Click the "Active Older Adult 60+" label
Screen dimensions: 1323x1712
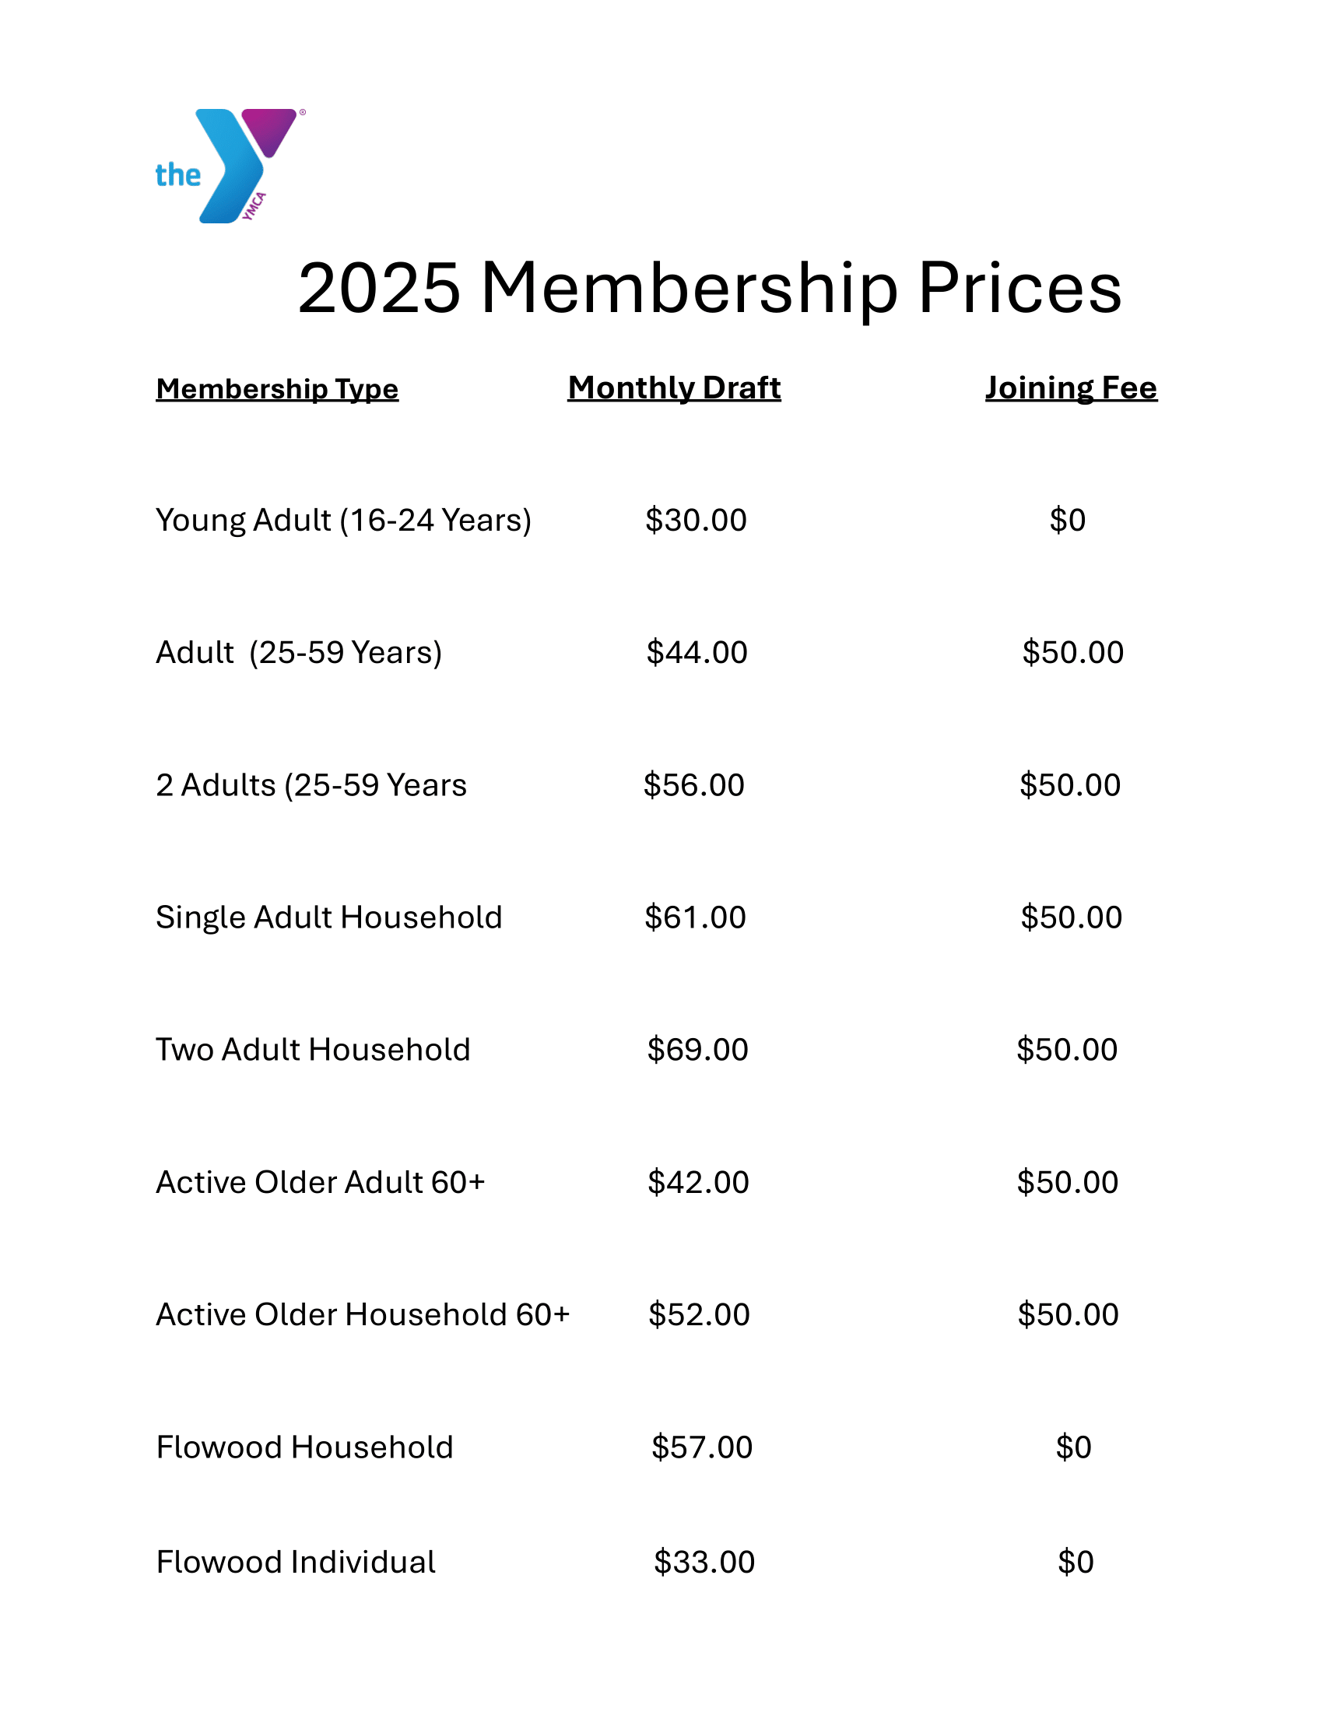click(321, 1183)
